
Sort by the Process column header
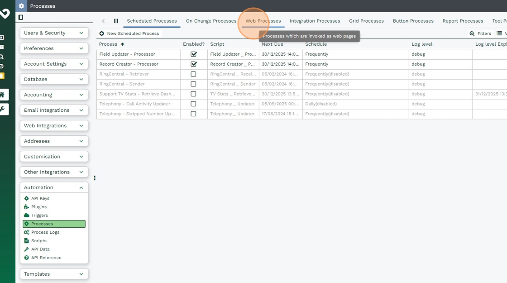[108, 44]
